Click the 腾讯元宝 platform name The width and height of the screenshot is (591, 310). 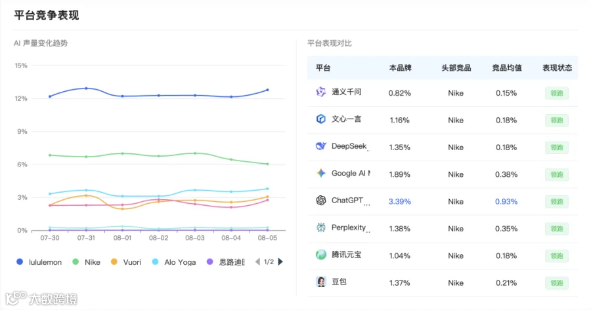coord(346,254)
